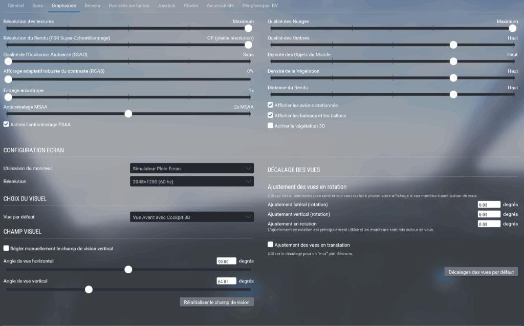Click the Ajustement latéral degrees field
The image size is (524, 326).
click(x=488, y=205)
